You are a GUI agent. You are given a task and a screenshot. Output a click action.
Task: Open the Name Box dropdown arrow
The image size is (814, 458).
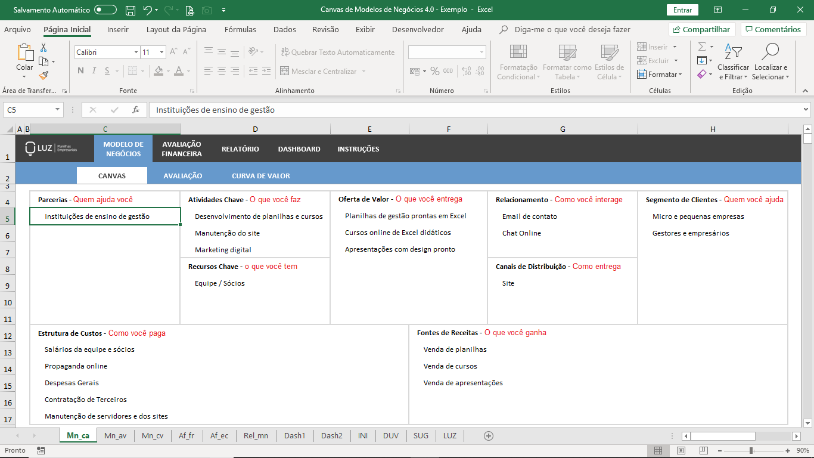point(58,110)
